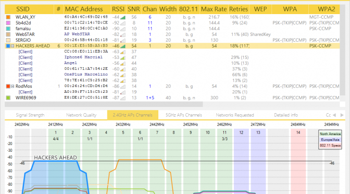The width and height of the screenshot is (350, 194).
Task: Click the tab strip right scroll arrow
Action: pos(342,115)
